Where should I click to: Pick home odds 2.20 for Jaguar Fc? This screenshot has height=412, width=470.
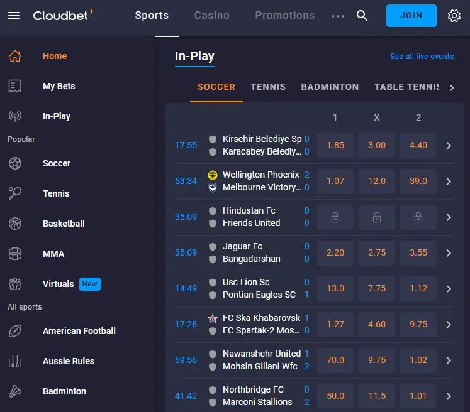coord(335,253)
